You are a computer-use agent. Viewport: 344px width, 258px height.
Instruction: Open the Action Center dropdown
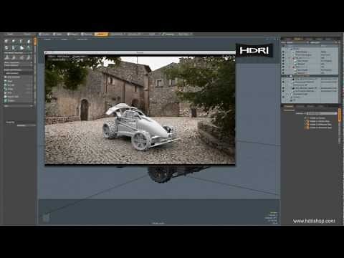(118, 34)
